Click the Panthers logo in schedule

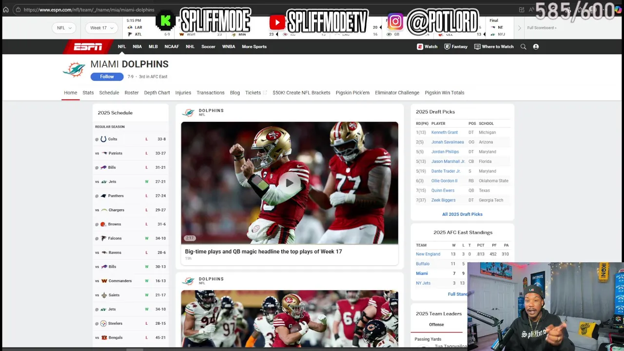click(103, 195)
